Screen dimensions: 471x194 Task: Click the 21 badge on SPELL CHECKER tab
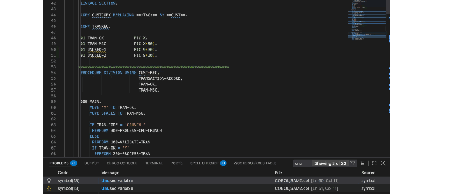pyautogui.click(x=223, y=163)
